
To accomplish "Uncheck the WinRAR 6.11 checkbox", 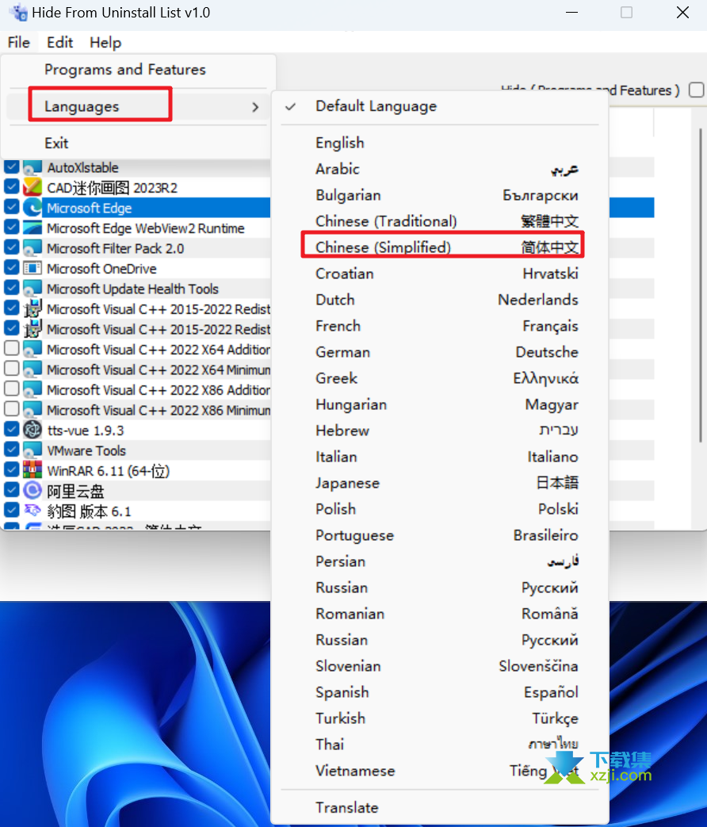I will (x=12, y=469).
